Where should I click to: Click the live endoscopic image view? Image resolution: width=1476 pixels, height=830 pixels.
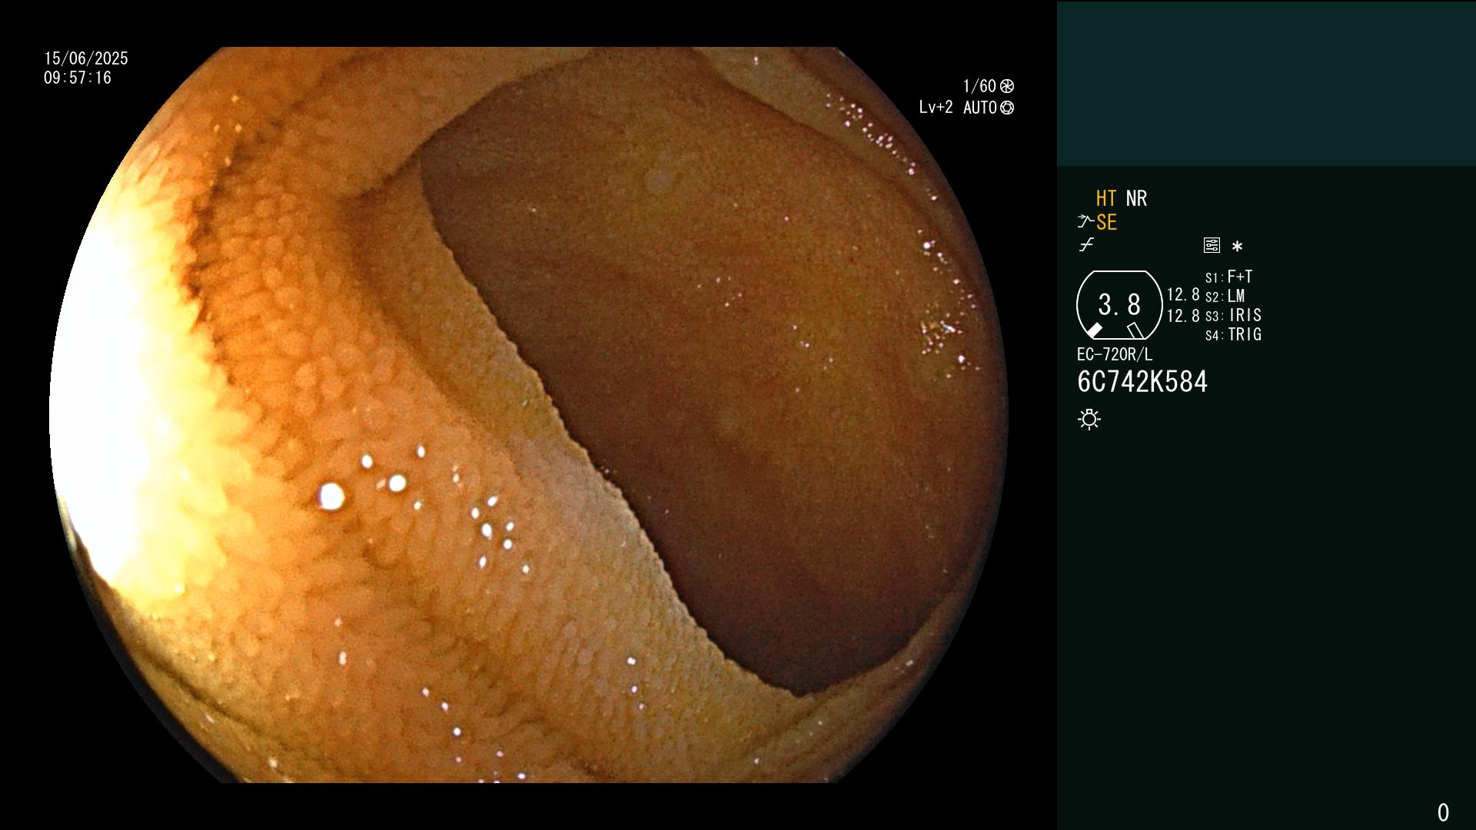pyautogui.click(x=529, y=415)
